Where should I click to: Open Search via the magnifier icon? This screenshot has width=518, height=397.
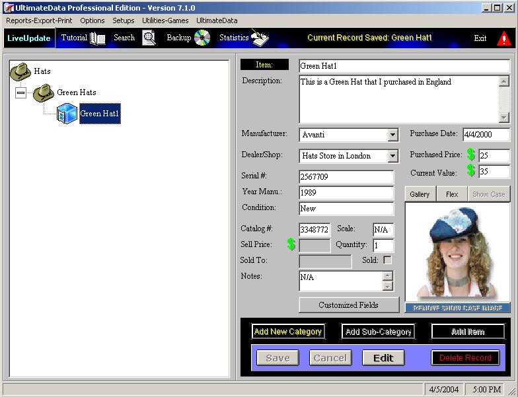149,38
